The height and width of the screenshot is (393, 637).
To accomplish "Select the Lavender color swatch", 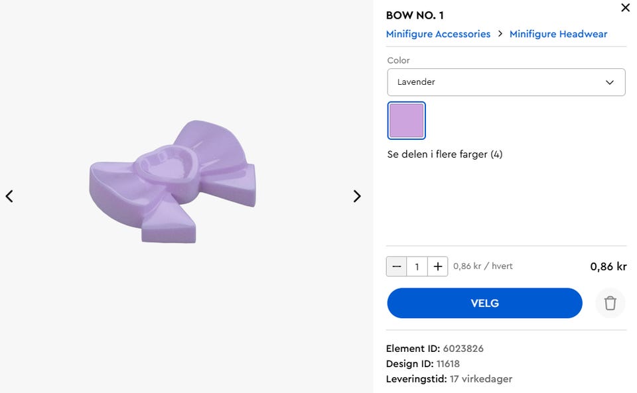I will pos(406,120).
